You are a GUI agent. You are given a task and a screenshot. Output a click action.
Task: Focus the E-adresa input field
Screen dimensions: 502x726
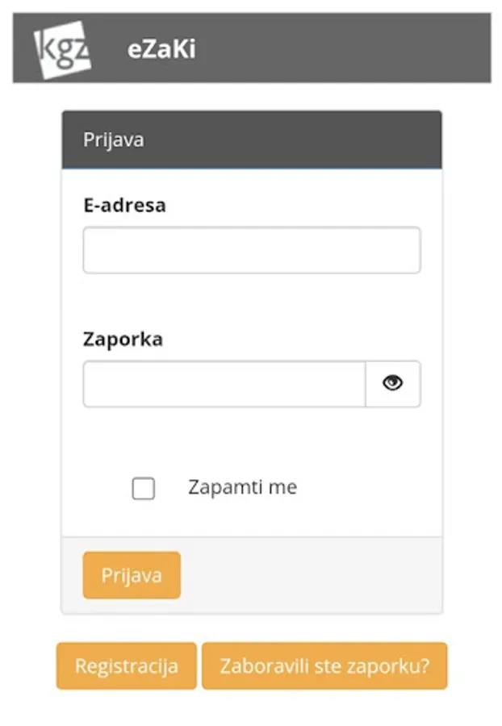(251, 250)
